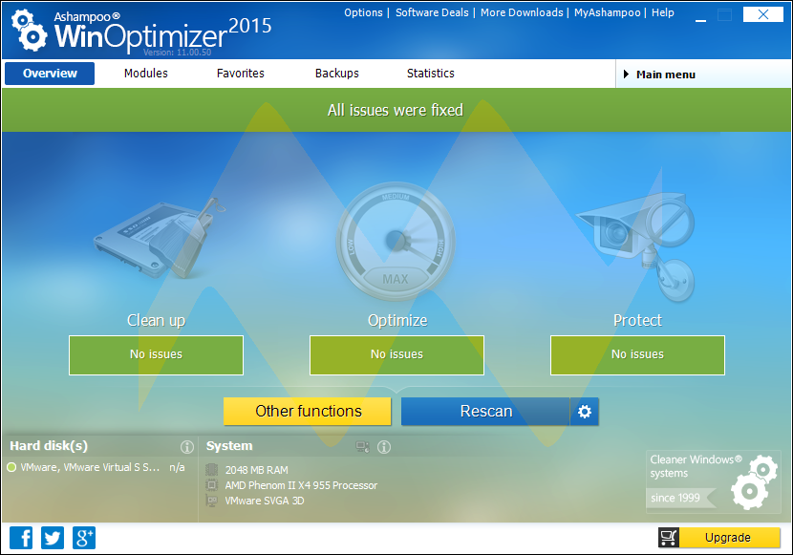Image resolution: width=793 pixels, height=555 pixels.
Task: Expand the Main menu arrow
Action: point(626,75)
